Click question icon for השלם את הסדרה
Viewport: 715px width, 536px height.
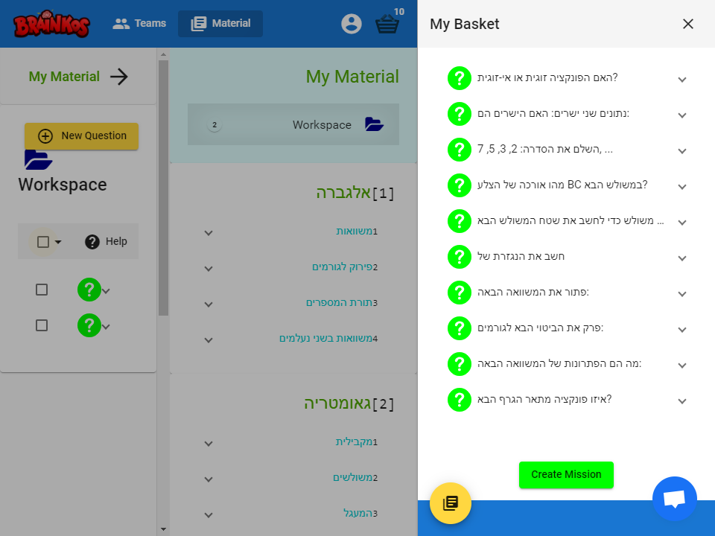(x=460, y=150)
